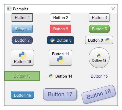This screenshot has height=110, width=122.
Task: Click the striped dark Button 7
Action: coord(22,40)
